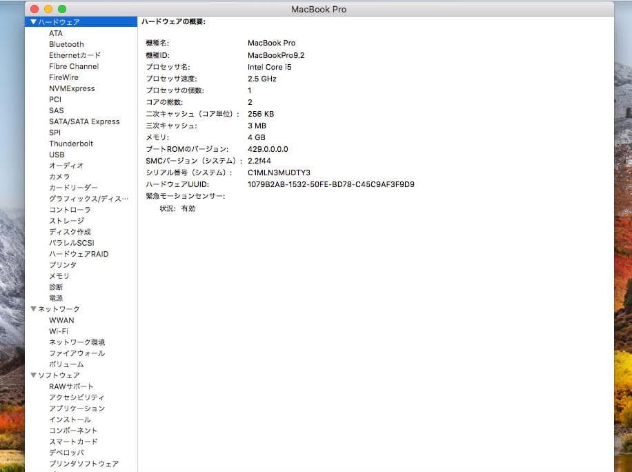View Ethernetカード information
The height and width of the screenshot is (472, 632).
tap(77, 55)
